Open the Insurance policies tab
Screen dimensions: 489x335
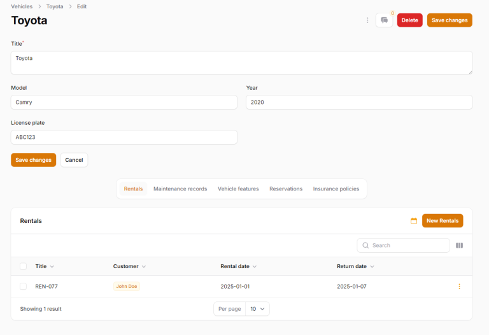pos(336,189)
